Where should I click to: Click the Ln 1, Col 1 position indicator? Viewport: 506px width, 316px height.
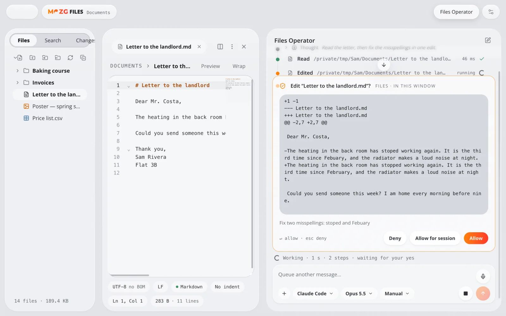click(x=127, y=301)
